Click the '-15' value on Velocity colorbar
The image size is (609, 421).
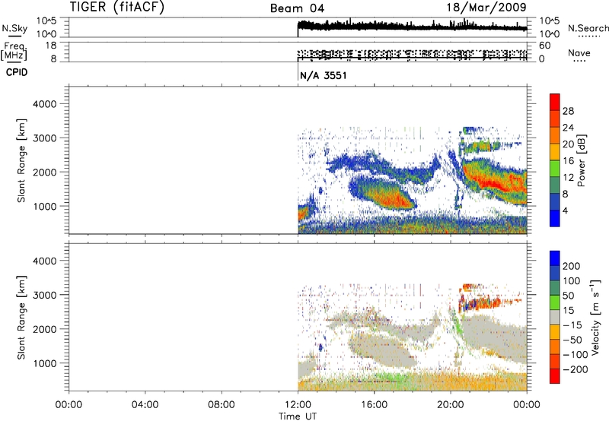(572, 324)
